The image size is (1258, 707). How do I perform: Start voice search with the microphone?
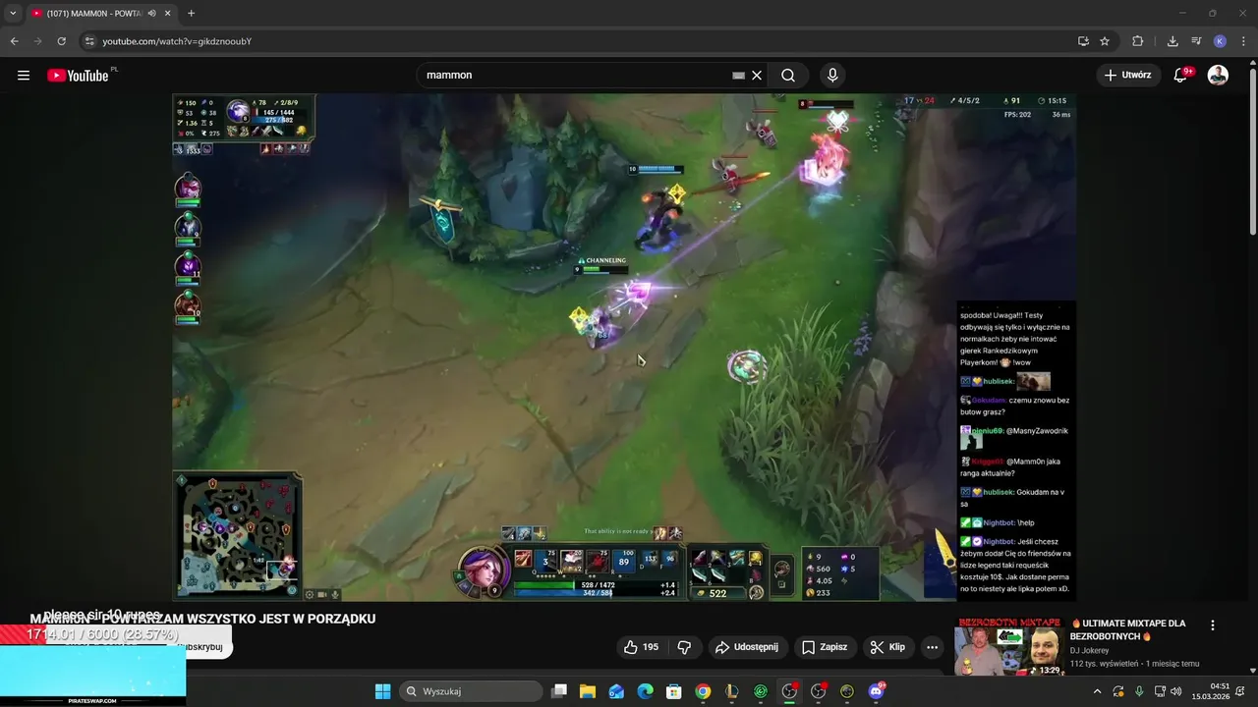(x=832, y=76)
